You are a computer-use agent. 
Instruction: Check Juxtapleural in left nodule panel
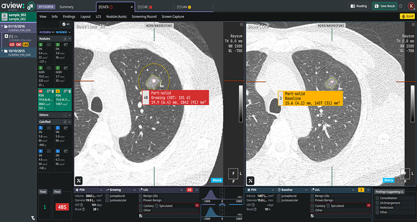(107, 195)
